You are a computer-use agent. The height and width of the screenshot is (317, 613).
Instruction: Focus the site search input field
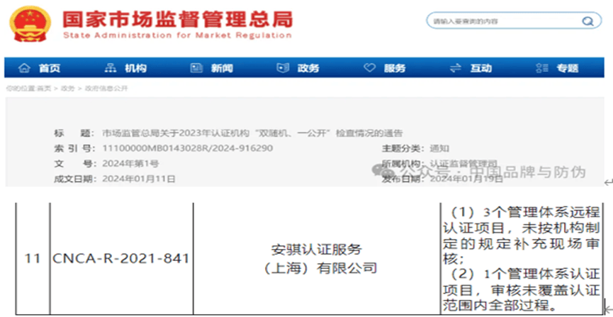503,22
